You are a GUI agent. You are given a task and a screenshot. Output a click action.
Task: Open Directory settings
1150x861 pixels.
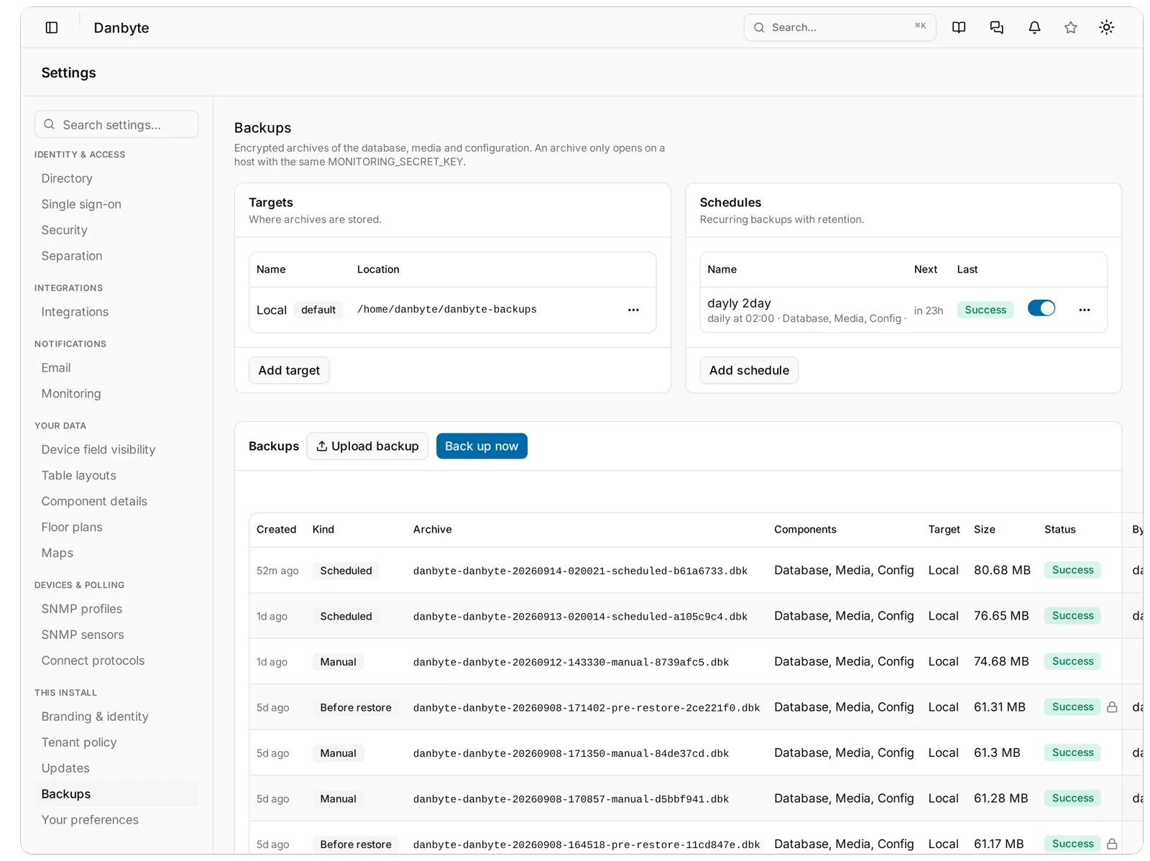pos(67,178)
